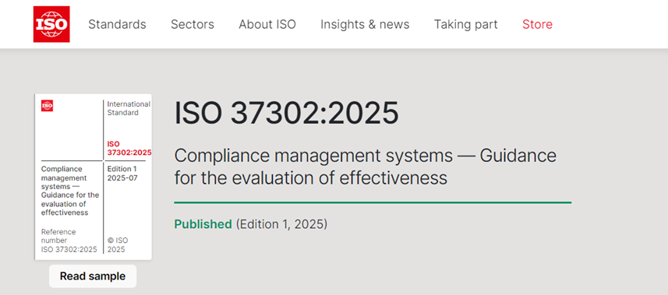Screen dimensions: 668x295
Task: Click the red ISO 37302:2025 text on cover
Action: [x=129, y=148]
